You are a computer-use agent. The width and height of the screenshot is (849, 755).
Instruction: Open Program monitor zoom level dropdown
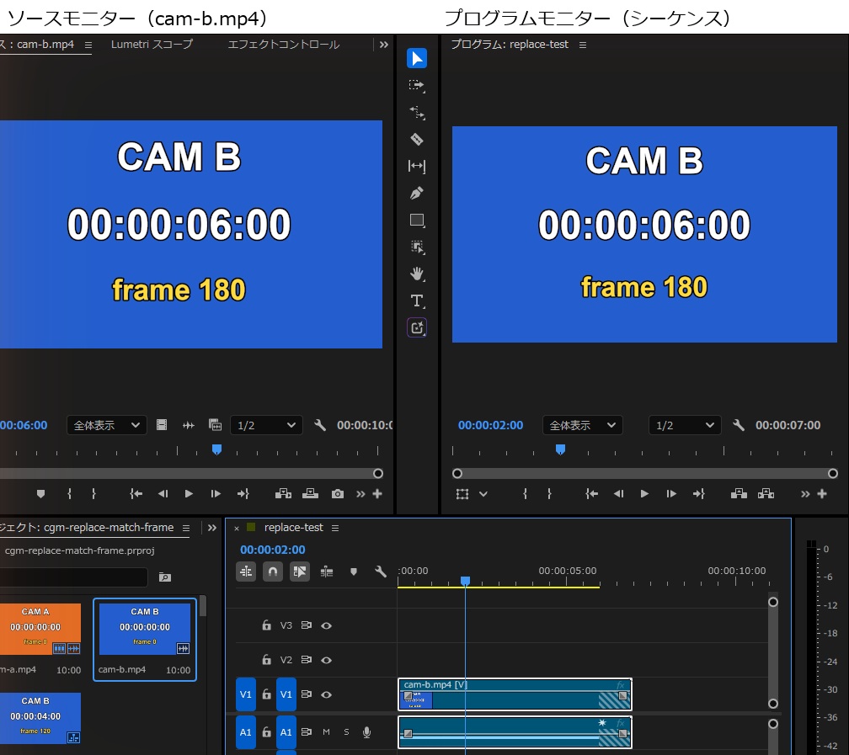tap(583, 425)
